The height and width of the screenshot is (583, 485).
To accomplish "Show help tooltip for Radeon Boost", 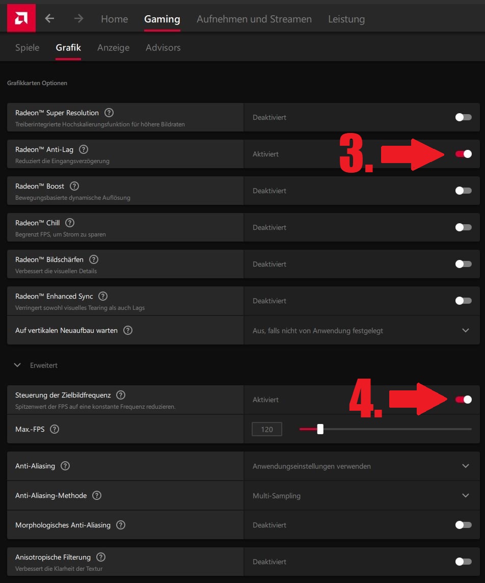I will click(x=74, y=186).
